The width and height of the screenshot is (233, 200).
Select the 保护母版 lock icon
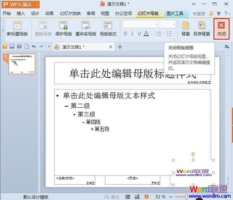[x=63, y=25]
